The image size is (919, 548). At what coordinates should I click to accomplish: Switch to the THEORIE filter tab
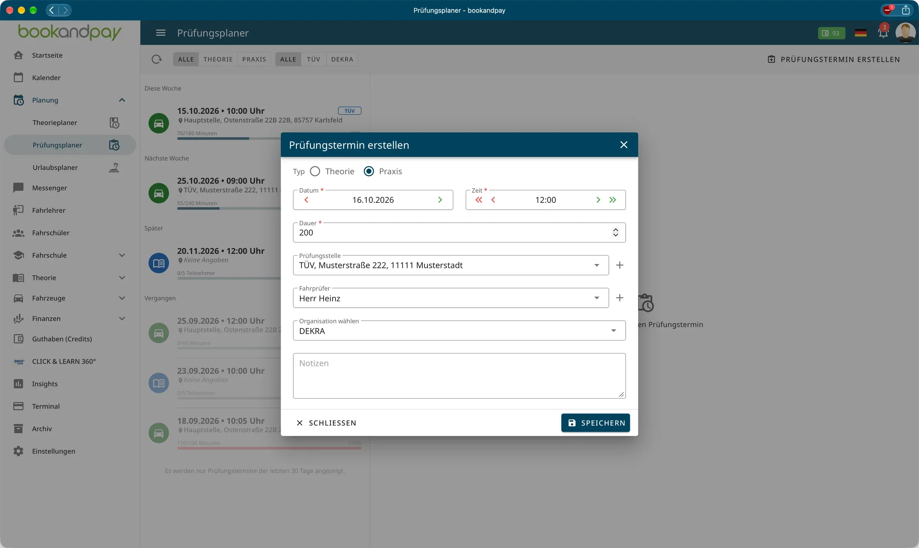(218, 59)
